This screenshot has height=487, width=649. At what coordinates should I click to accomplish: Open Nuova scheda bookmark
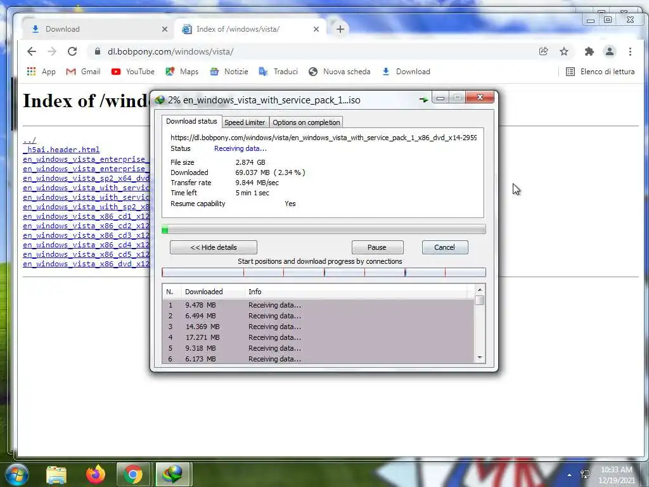[x=340, y=72]
